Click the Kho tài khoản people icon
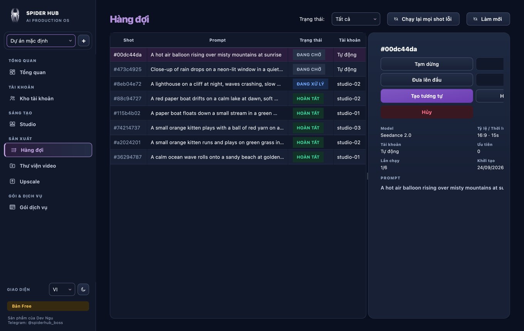Viewport: 524px width, 331px height. (x=12, y=98)
